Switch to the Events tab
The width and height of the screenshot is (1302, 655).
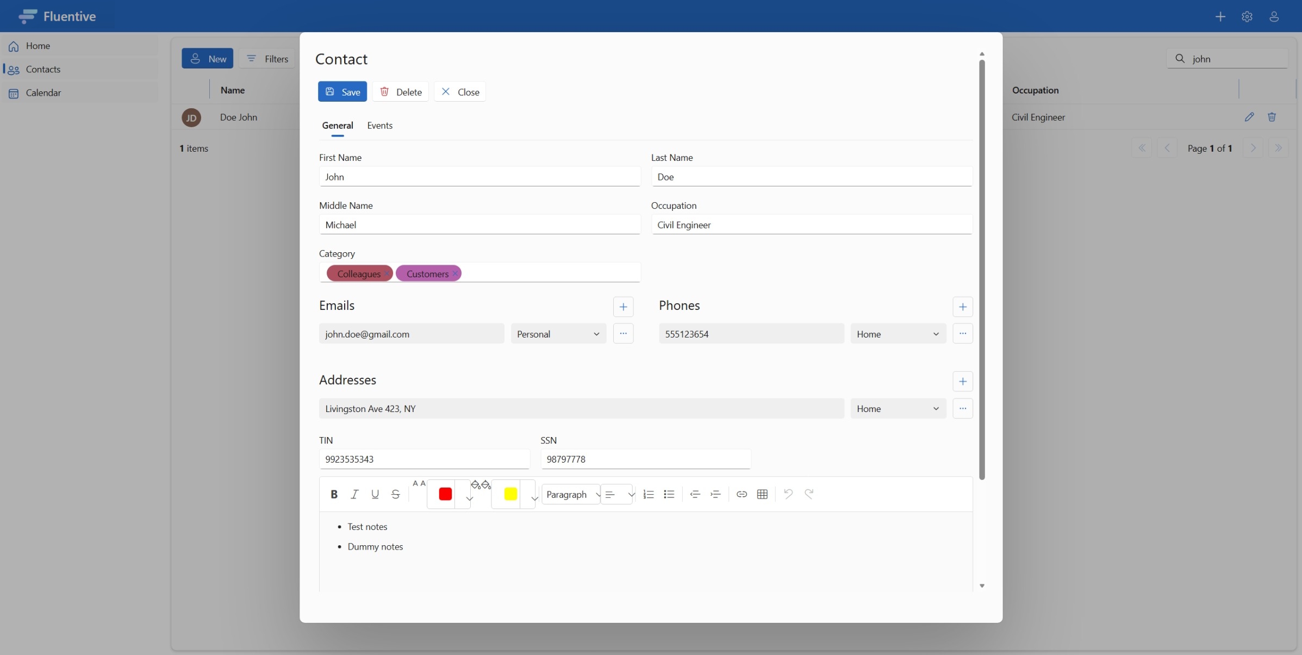[379, 125]
